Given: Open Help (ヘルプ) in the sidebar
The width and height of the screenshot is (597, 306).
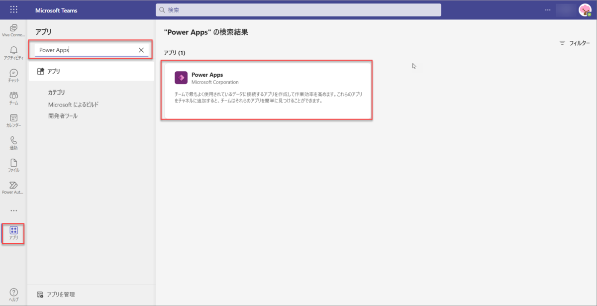Looking at the screenshot, I should pyautogui.click(x=14, y=294).
